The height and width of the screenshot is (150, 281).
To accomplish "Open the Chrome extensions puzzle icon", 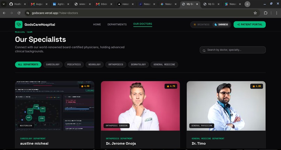I will coord(266,13).
